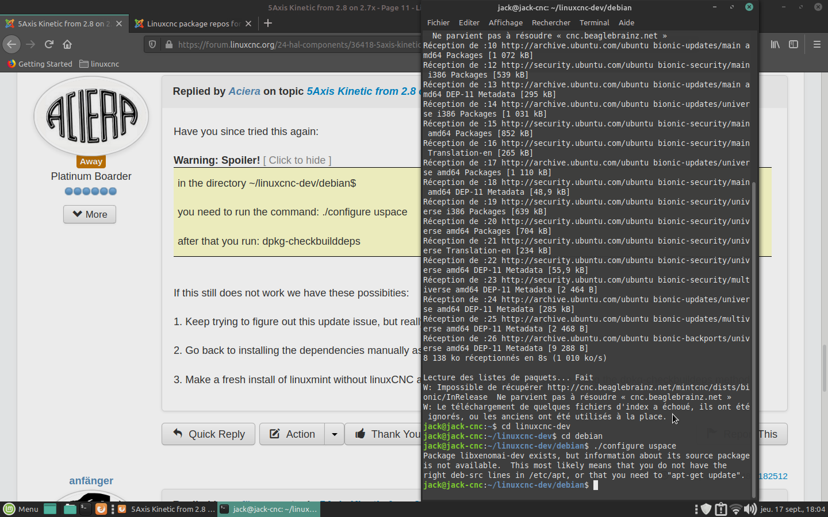The height and width of the screenshot is (517, 828).
Task: Open Firefox hamburger menu
Action: 816,44
